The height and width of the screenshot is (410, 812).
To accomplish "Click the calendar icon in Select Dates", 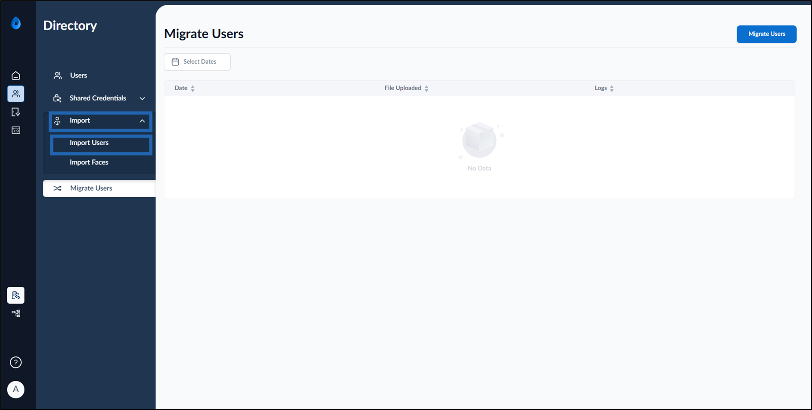I will (x=175, y=62).
